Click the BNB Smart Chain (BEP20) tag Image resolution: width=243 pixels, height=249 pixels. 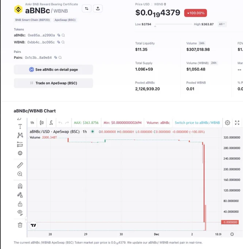(33, 20)
